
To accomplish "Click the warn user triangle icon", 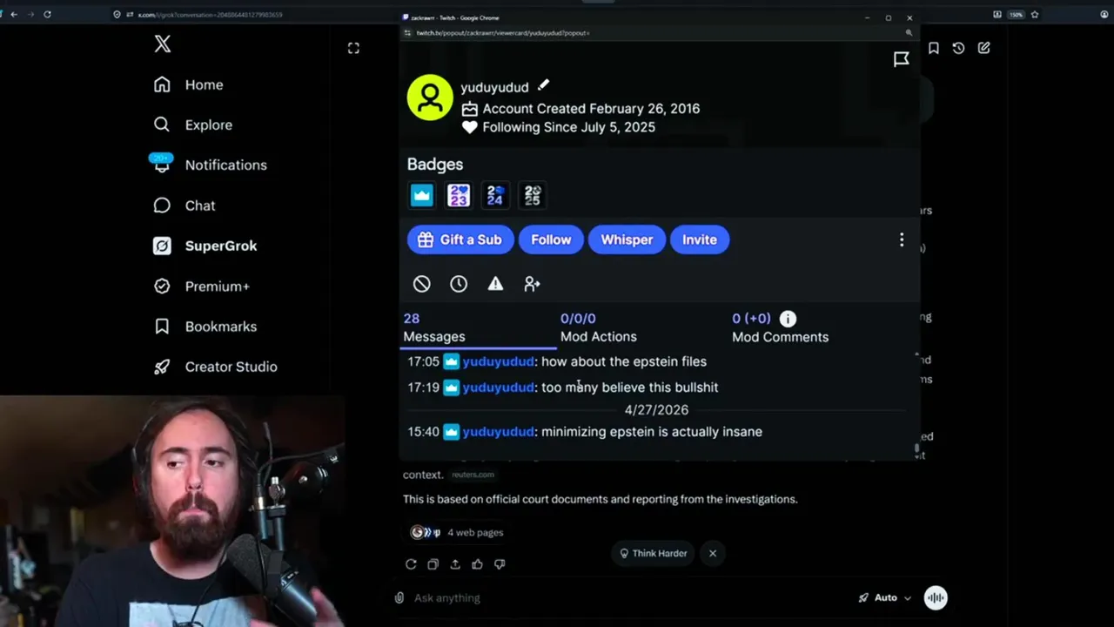I will tap(495, 284).
